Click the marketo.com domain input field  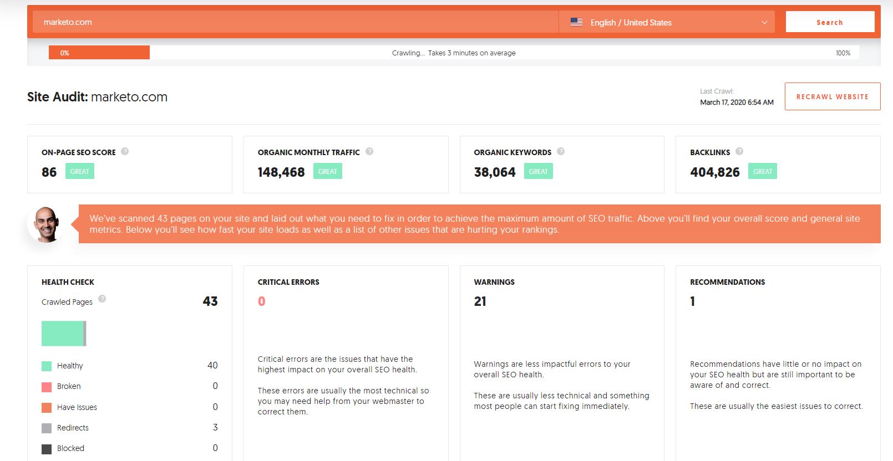(x=295, y=22)
